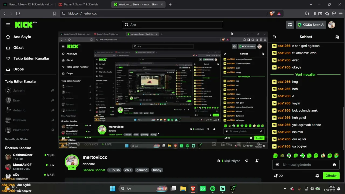This screenshot has width=345, height=194.
Task: Open the browser extensions puzzle icon
Action: 307,13
